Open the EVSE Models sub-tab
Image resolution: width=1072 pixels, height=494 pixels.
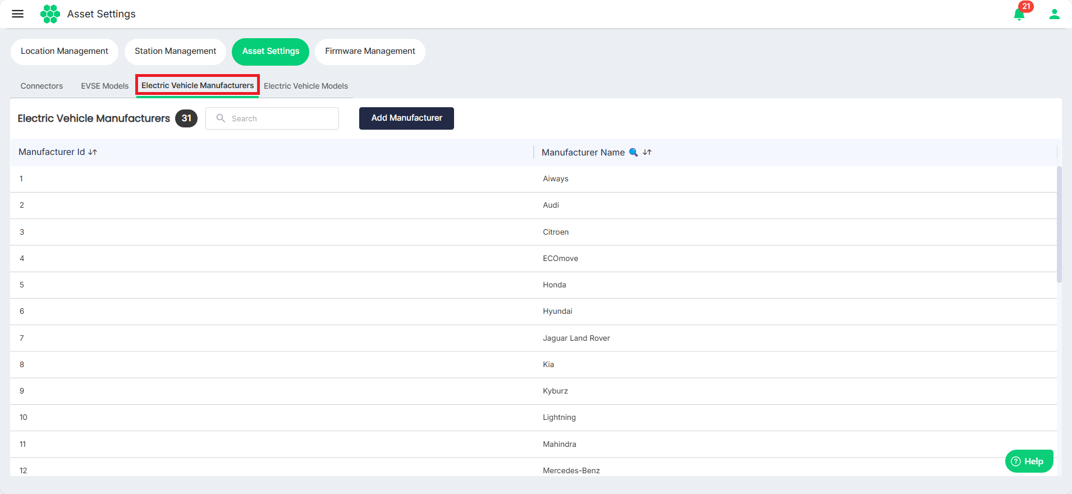tap(105, 86)
